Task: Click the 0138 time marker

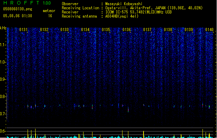Action: [168, 30]
